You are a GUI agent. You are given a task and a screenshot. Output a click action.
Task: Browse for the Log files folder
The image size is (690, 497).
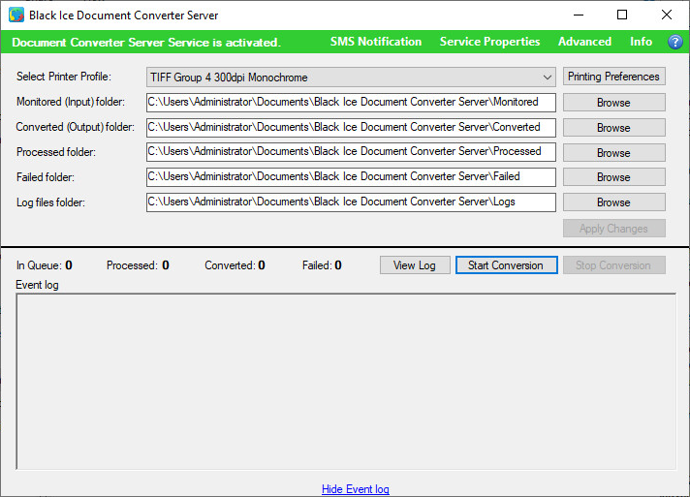pyautogui.click(x=613, y=202)
